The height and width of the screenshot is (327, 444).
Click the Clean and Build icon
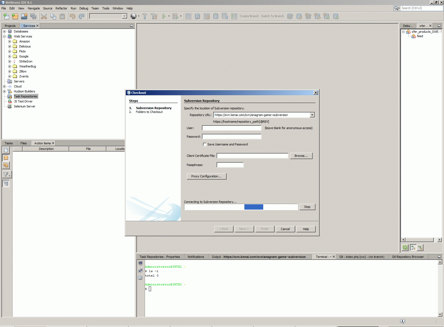(x=154, y=16)
